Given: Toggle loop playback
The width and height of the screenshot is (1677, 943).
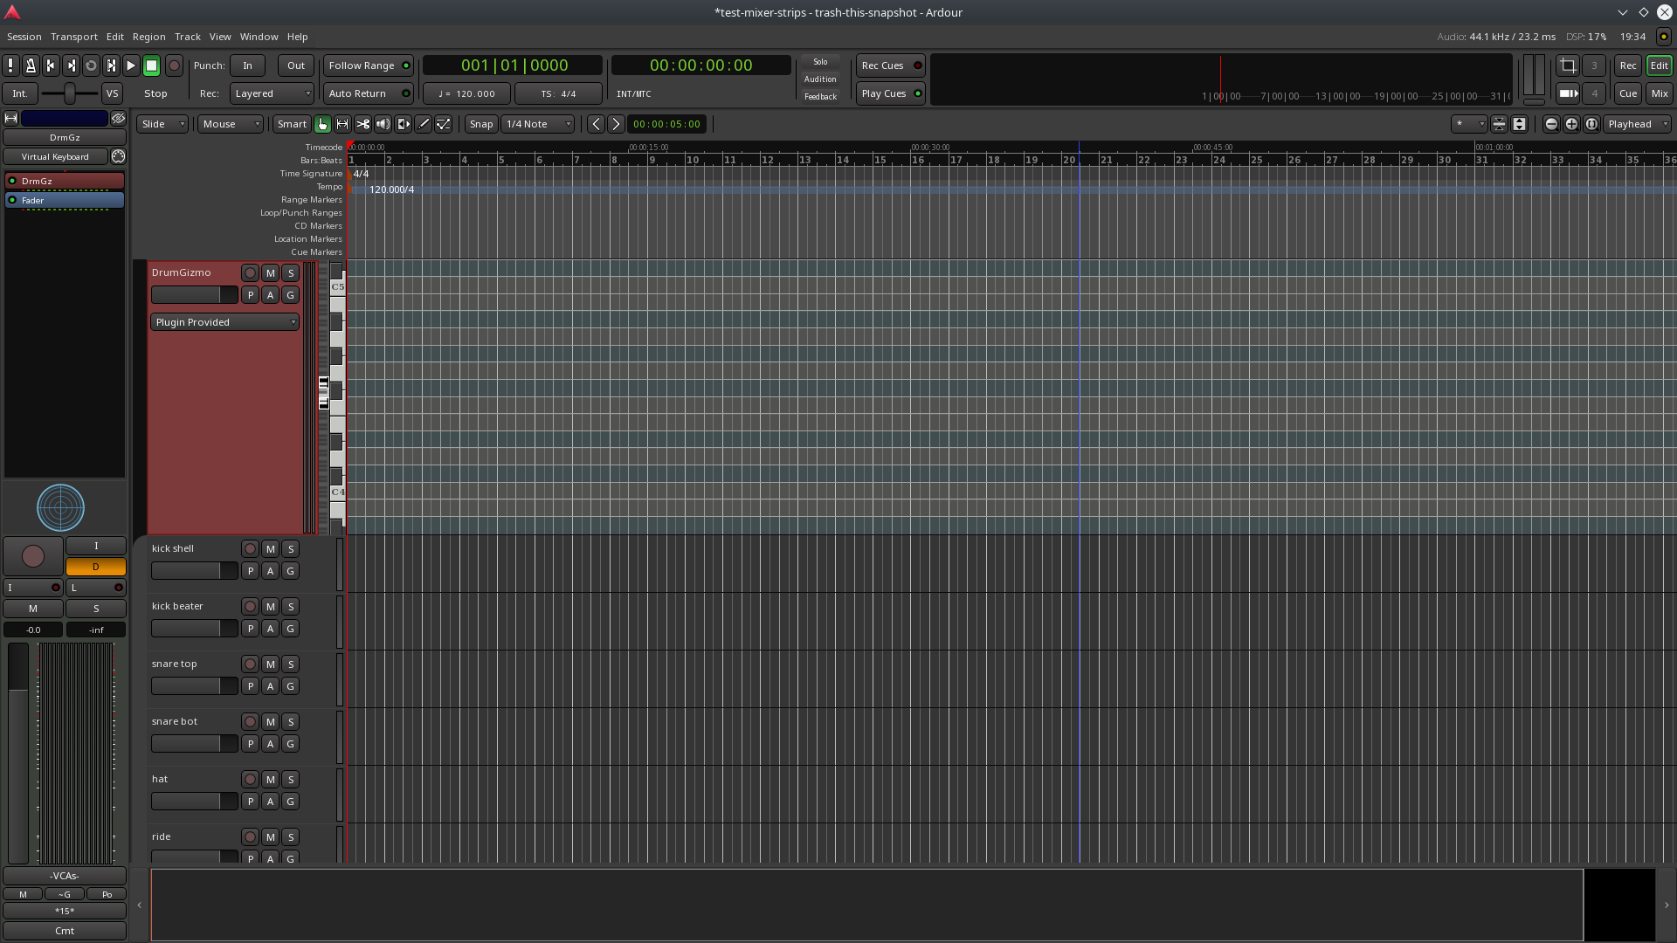Looking at the screenshot, I should pyautogui.click(x=91, y=65).
